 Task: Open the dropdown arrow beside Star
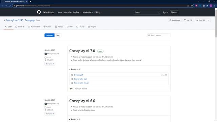(209, 20)
